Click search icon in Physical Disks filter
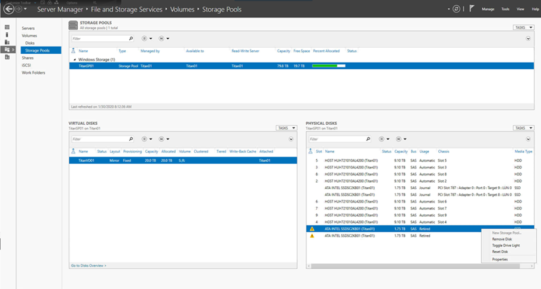The image size is (541, 289). [368, 139]
